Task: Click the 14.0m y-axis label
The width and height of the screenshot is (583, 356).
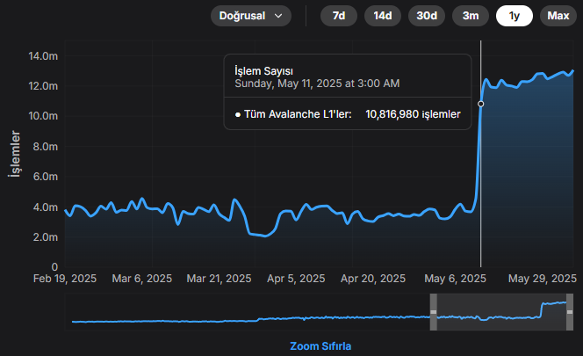Action: [x=43, y=56]
